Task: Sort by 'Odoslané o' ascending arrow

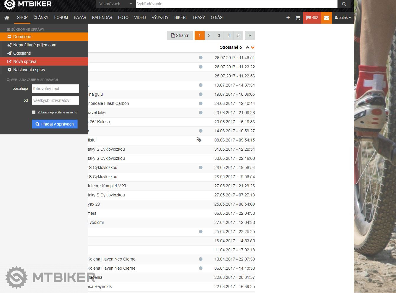Action: [247, 48]
